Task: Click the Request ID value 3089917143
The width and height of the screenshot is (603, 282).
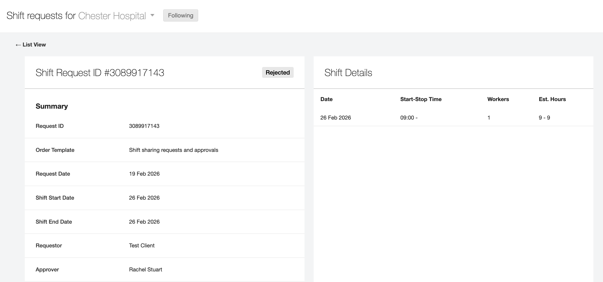Action: [x=144, y=126]
